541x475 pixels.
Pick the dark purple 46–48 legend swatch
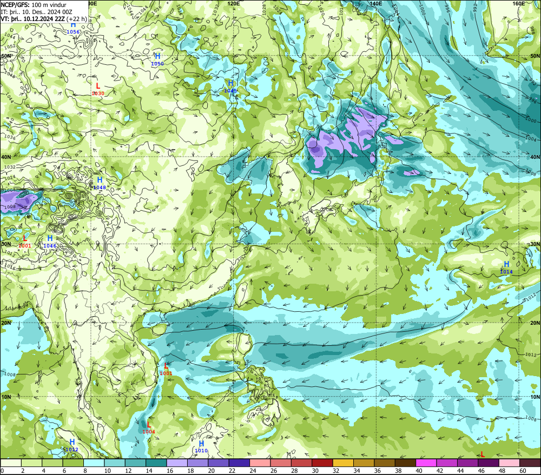pyautogui.click(x=488, y=463)
